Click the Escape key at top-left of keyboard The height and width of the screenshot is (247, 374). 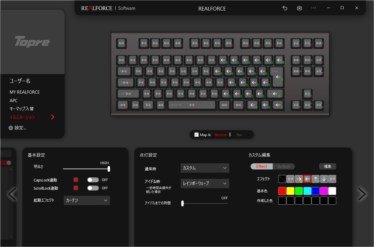pos(122,43)
